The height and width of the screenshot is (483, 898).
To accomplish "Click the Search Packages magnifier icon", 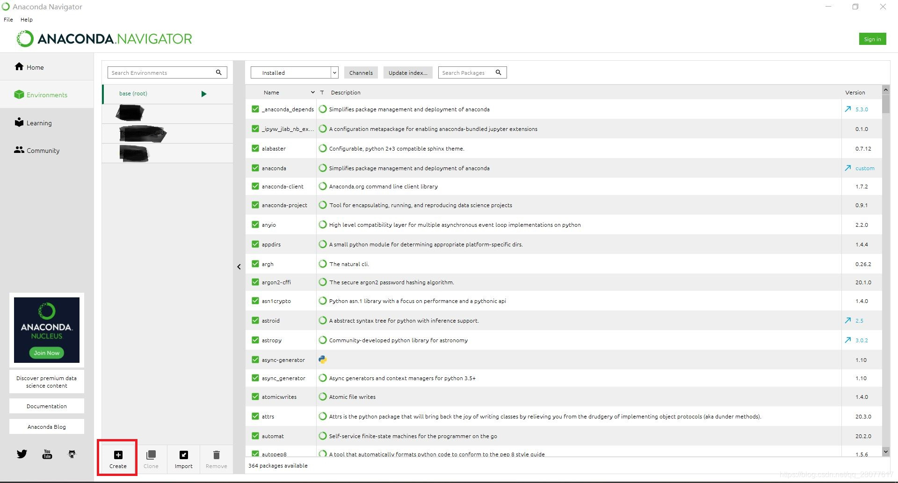I will pyautogui.click(x=499, y=72).
